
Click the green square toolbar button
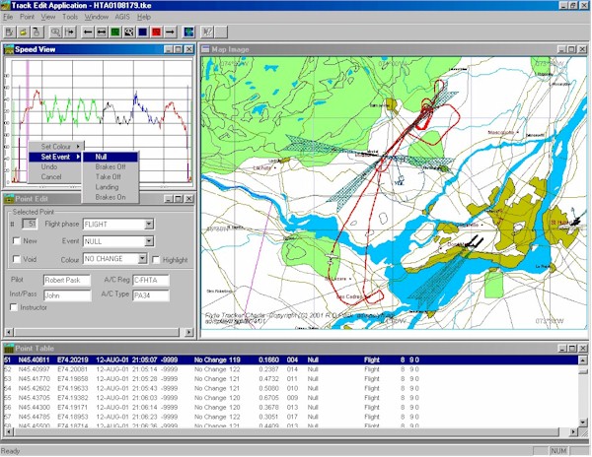(x=114, y=33)
